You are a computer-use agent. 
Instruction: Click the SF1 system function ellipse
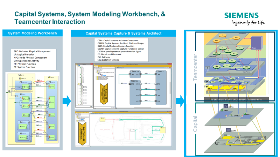[216, 53]
